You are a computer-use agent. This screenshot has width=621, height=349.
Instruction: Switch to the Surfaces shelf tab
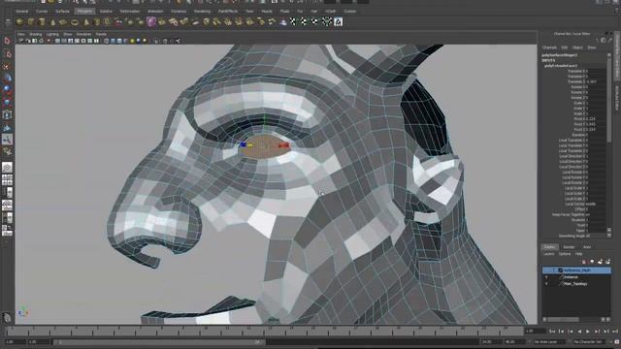pos(62,11)
